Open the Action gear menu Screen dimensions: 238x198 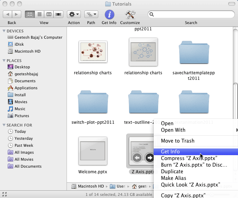pyautogui.click(x=74, y=14)
